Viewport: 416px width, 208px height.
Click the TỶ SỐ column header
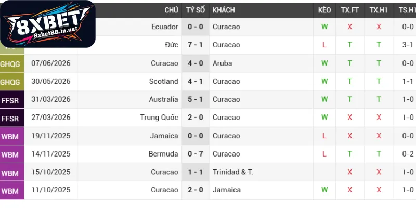196,10
